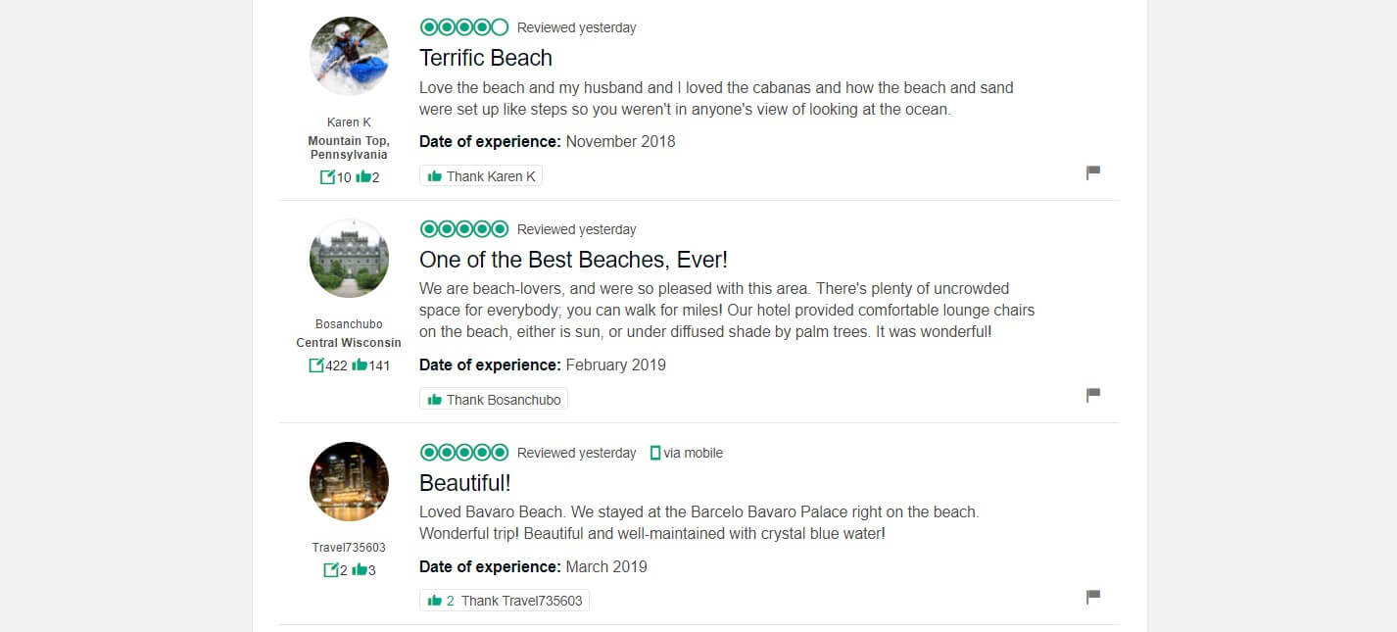The image size is (1397, 632).
Task: Click Karen K's helpful votes thumbs icon
Action: tap(363, 177)
